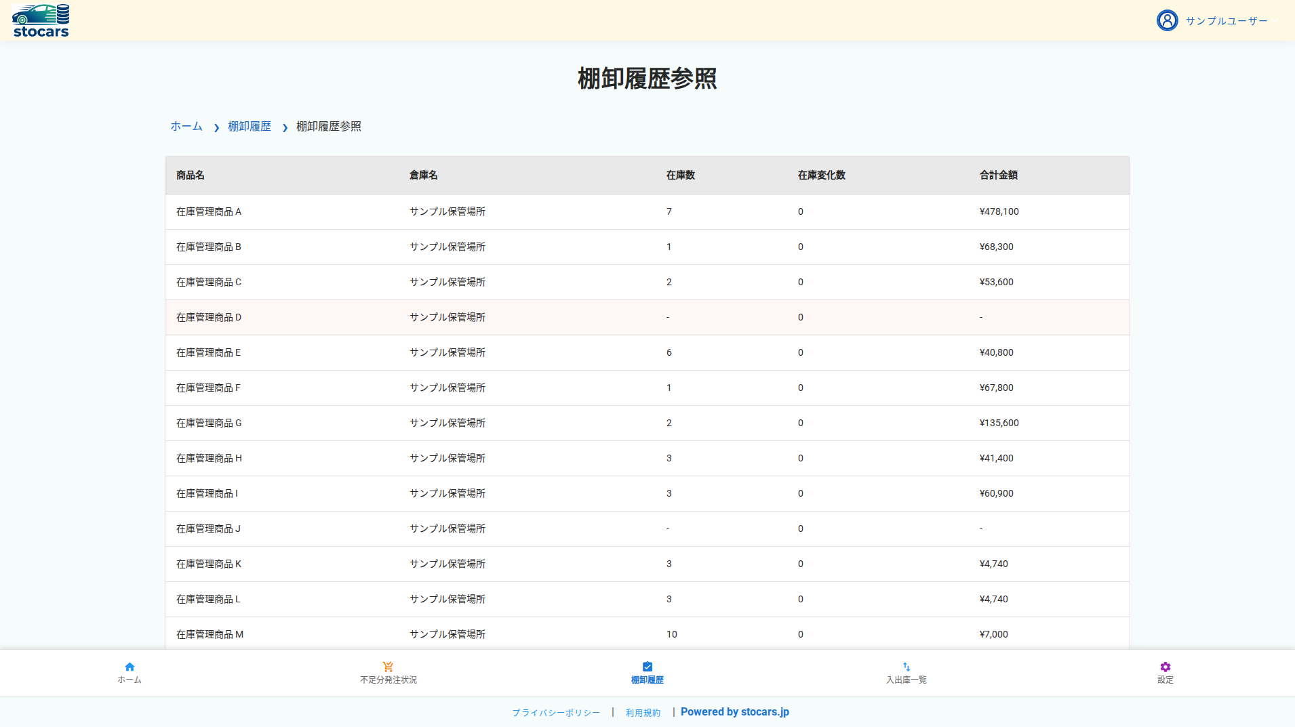
Task: Select row 在庫管理商品 E
Action: point(647,352)
